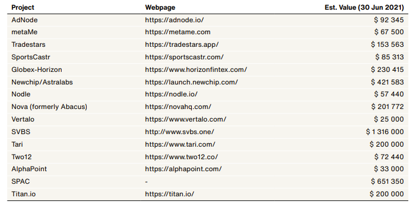Follow the horizonfintex.com link
414x210 pixels.
click(x=196, y=70)
